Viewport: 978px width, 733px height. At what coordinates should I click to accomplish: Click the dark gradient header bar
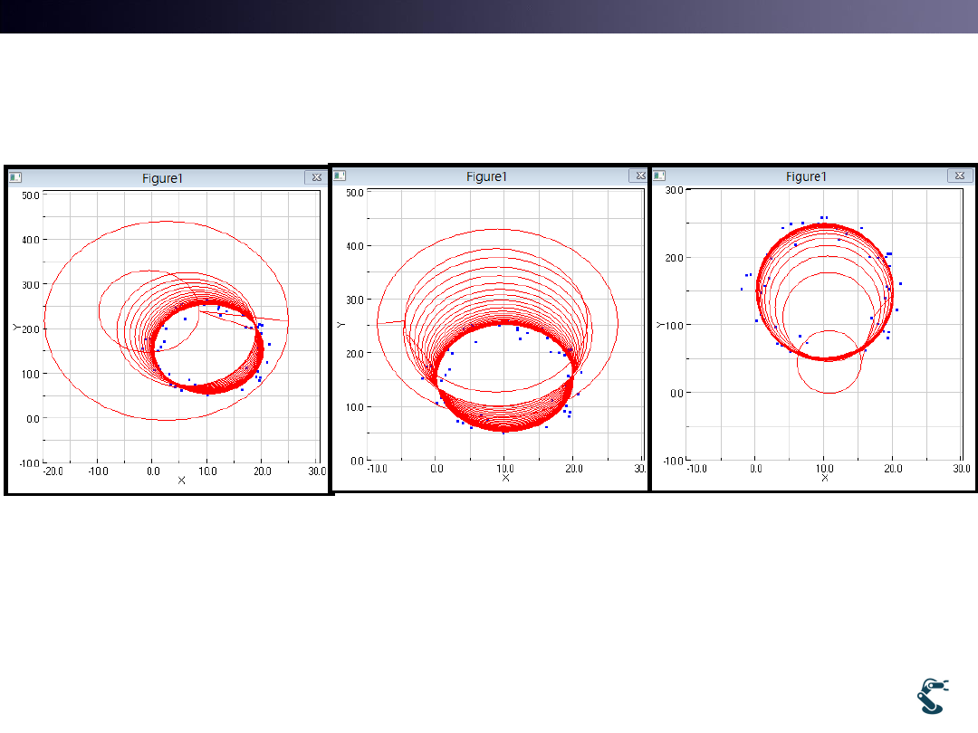(489, 16)
